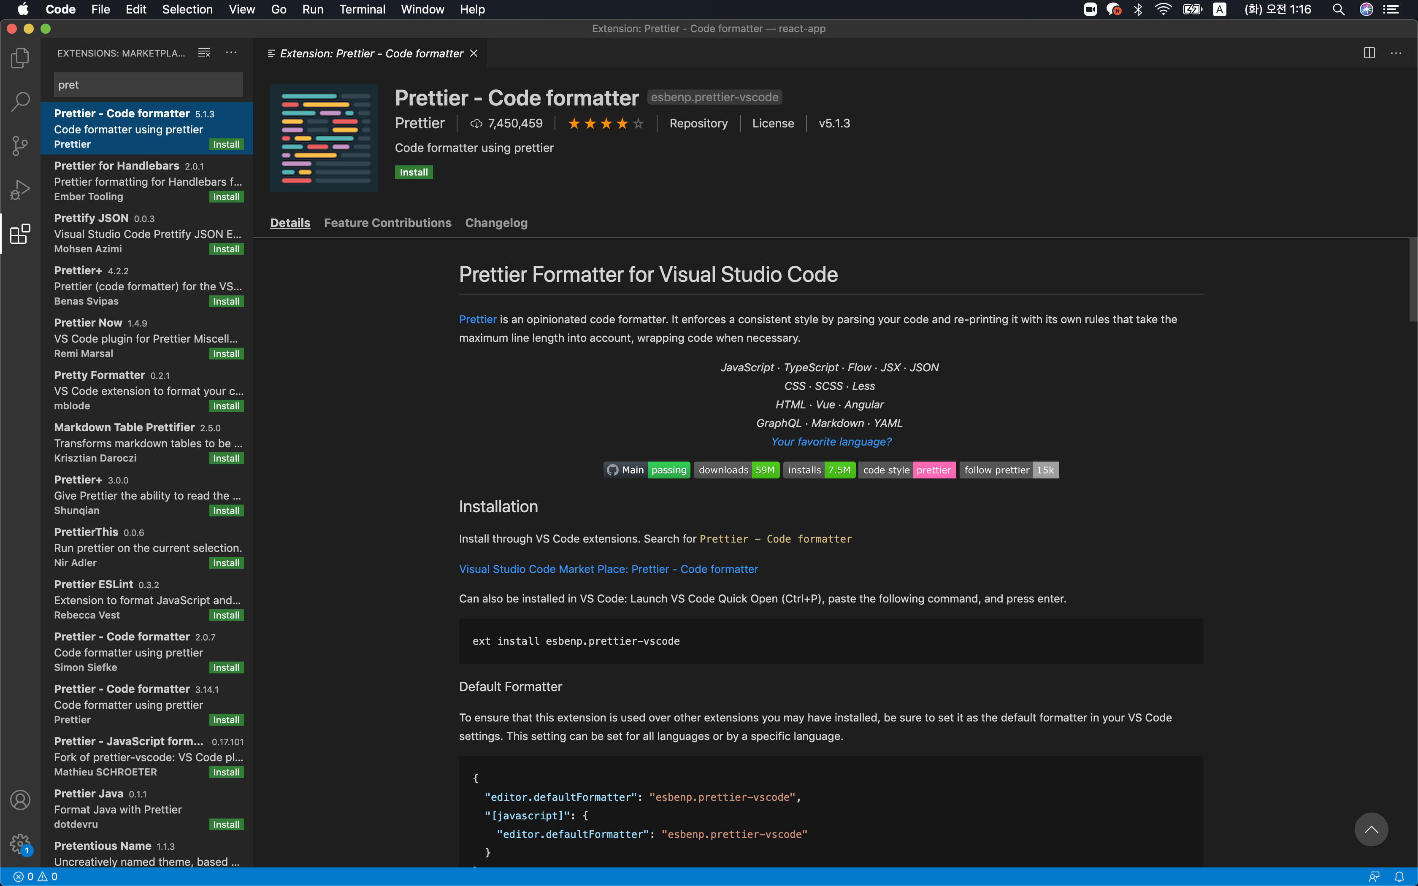Open the Run and Debug view
This screenshot has height=886, width=1418.
tap(20, 190)
